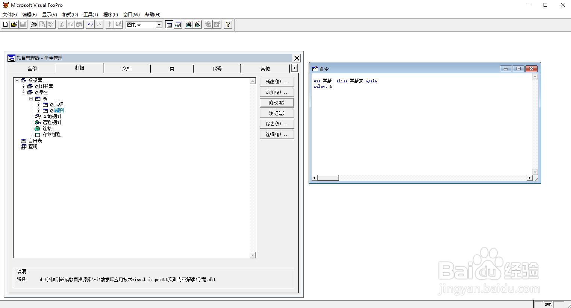
Task: Open Print Preview from the toolbar
Action: point(42,24)
